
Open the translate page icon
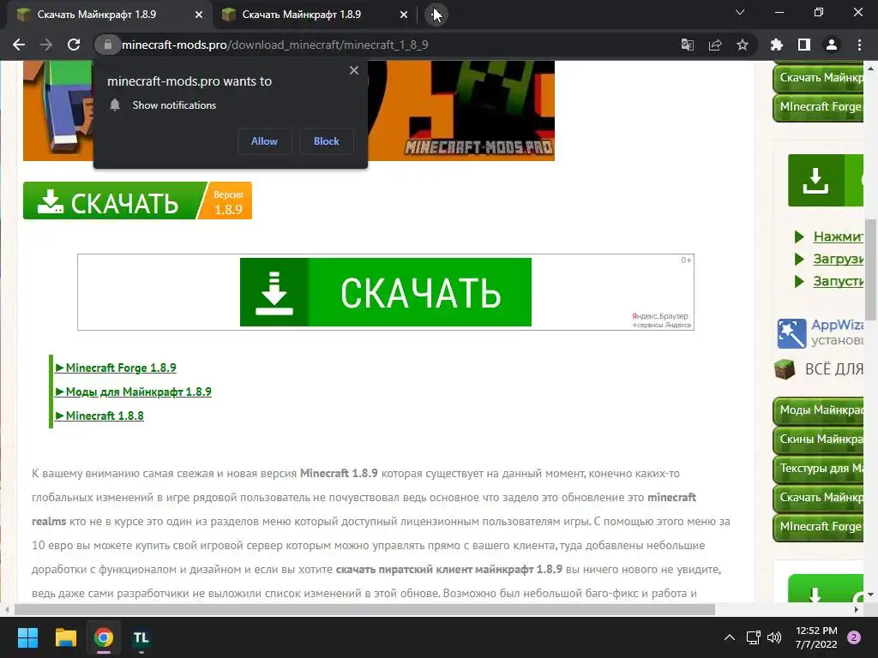pyautogui.click(x=687, y=45)
